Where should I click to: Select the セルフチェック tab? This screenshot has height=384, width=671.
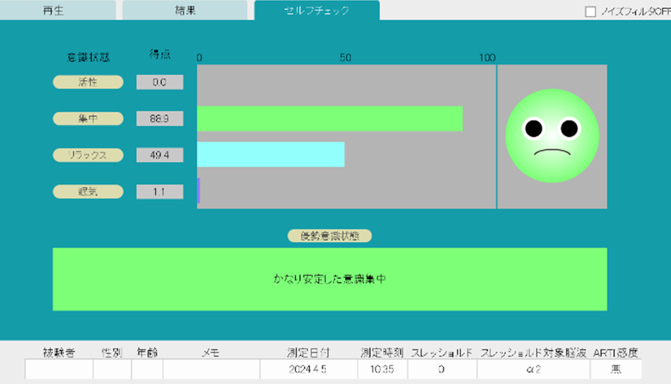click(317, 11)
